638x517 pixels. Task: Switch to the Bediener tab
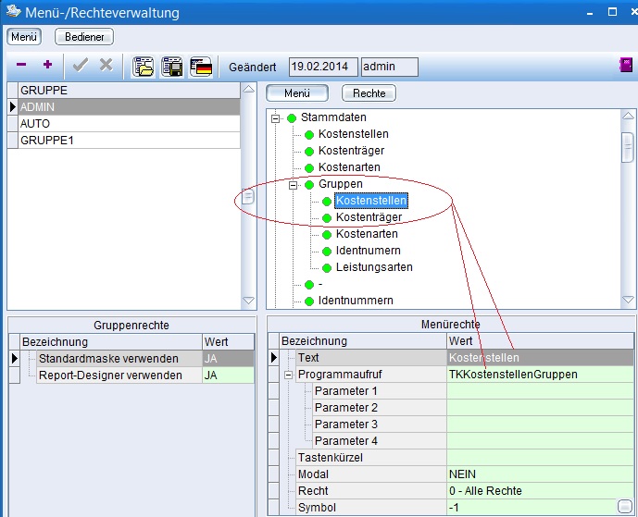click(84, 37)
